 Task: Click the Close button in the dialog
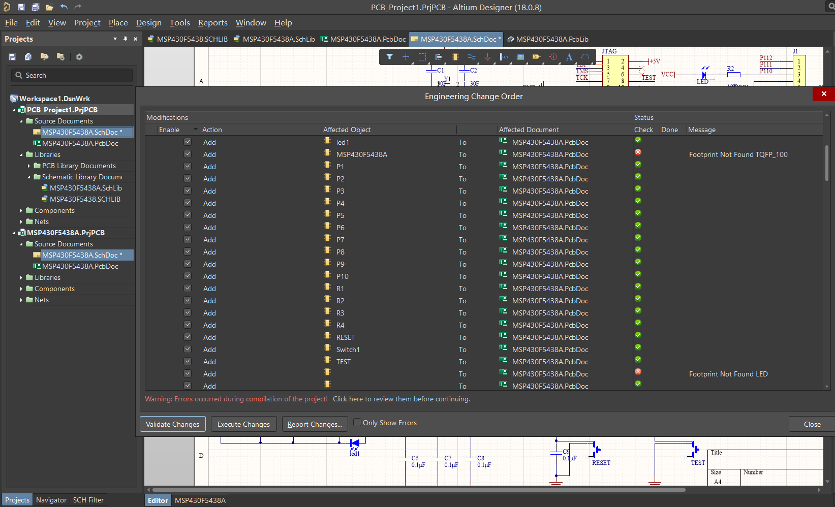[812, 424]
